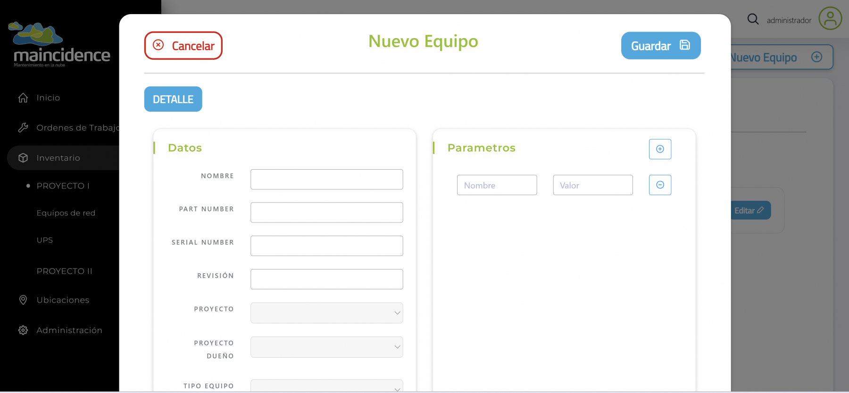This screenshot has width=849, height=393.
Task: Click the Inicio home icon
Action: coord(23,98)
